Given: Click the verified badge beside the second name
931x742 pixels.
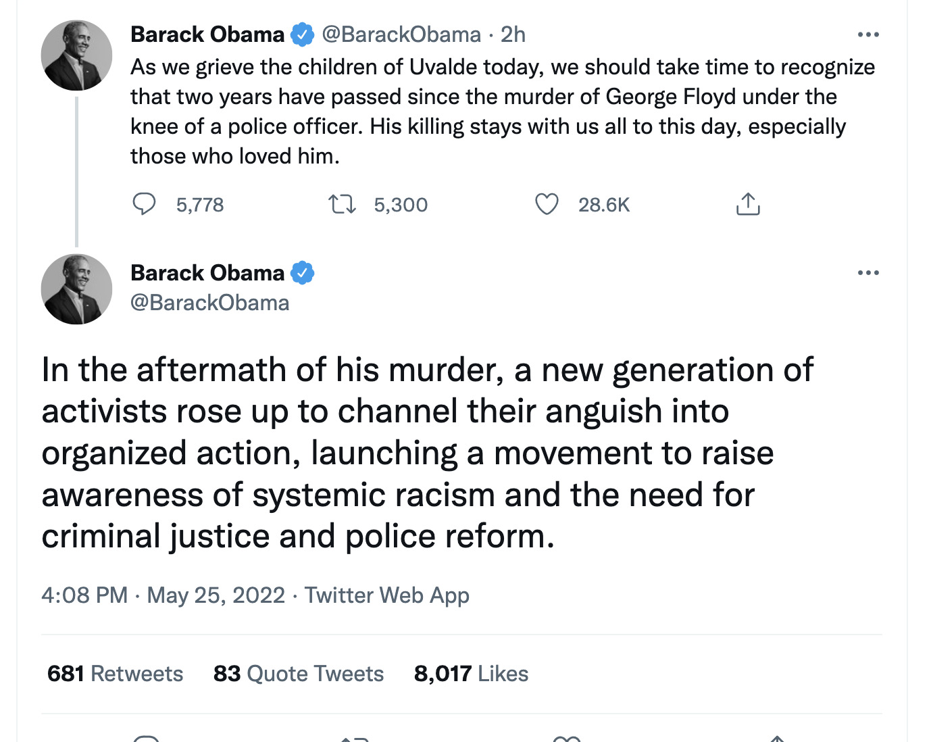Looking at the screenshot, I should (x=302, y=273).
